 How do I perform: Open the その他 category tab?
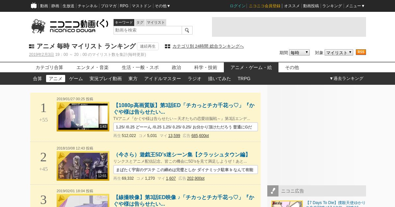pos(292,67)
